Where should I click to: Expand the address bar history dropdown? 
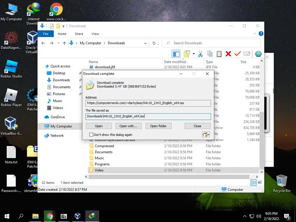pyautogui.click(x=145, y=43)
